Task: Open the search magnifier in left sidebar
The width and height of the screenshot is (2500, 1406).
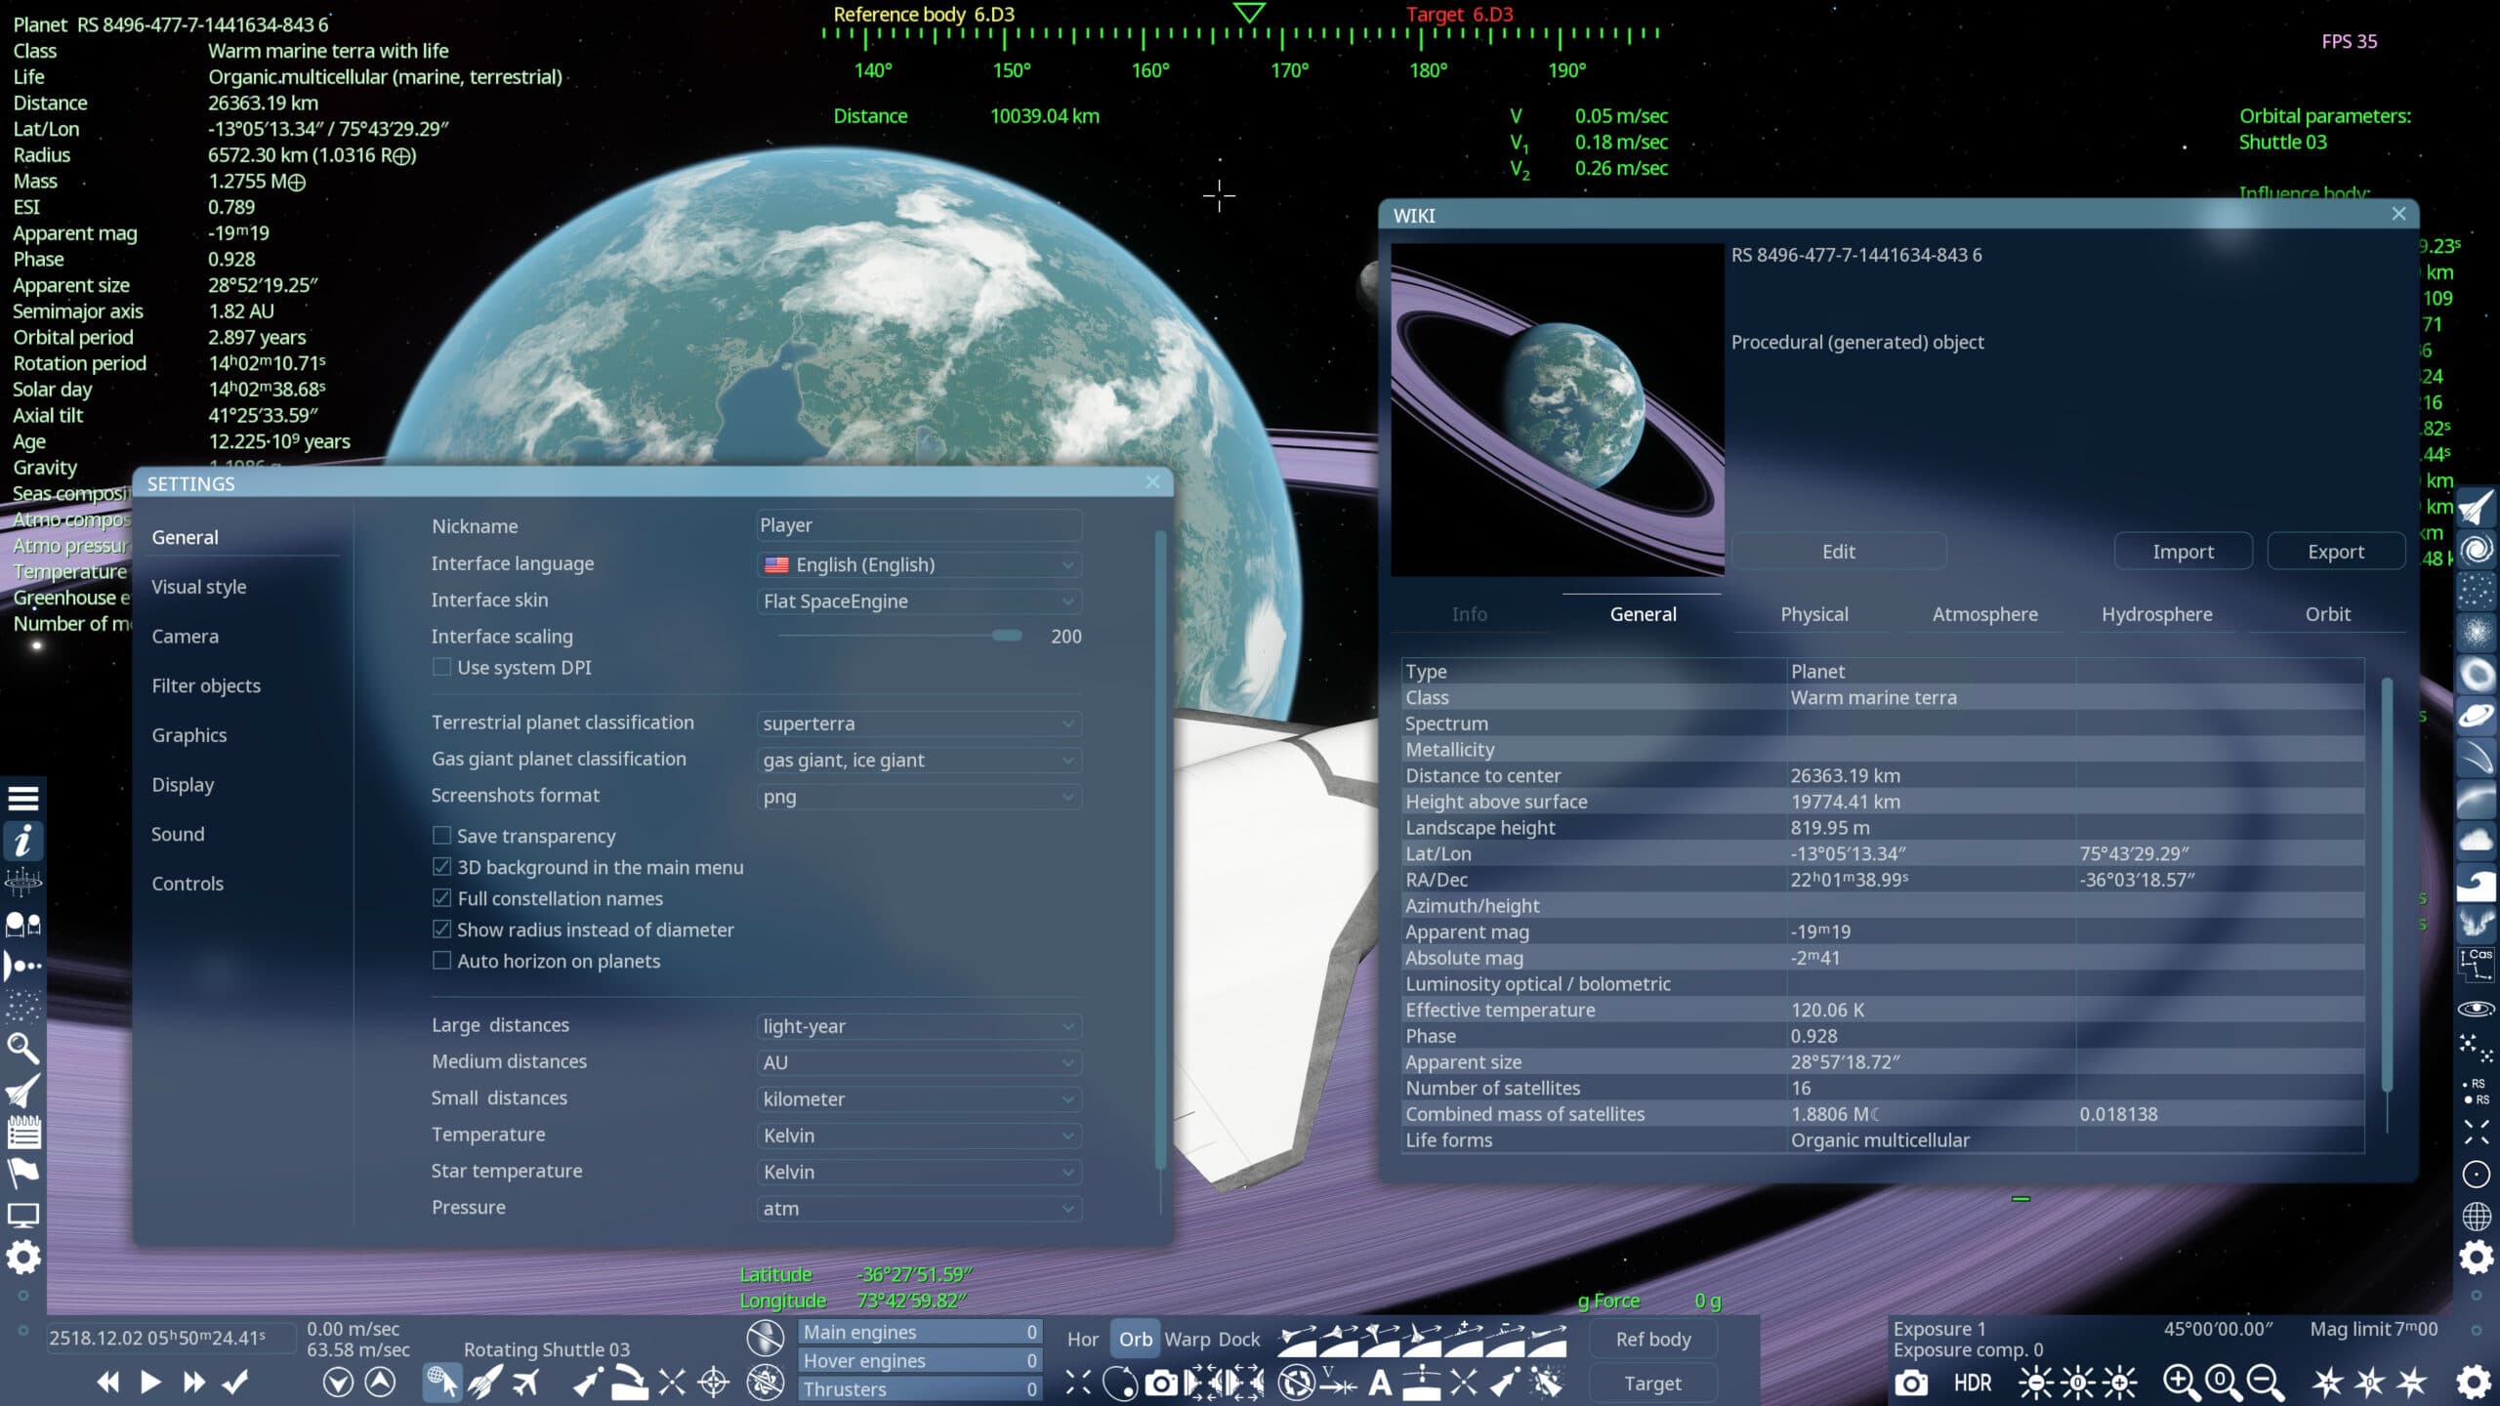Action: (x=23, y=1048)
